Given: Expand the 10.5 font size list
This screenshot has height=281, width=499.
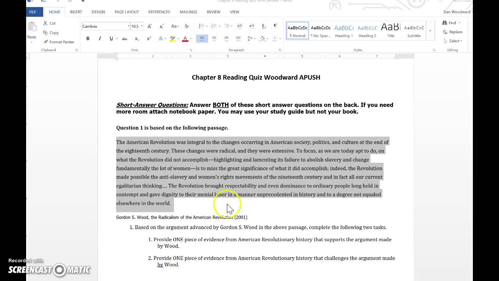Looking at the screenshot, I should coord(142,26).
